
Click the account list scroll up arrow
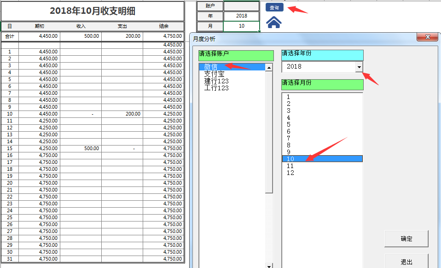point(269,68)
